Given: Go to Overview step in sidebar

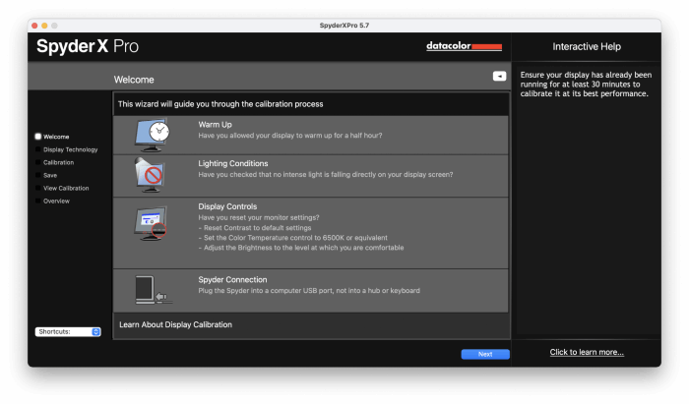Looking at the screenshot, I should pos(56,201).
